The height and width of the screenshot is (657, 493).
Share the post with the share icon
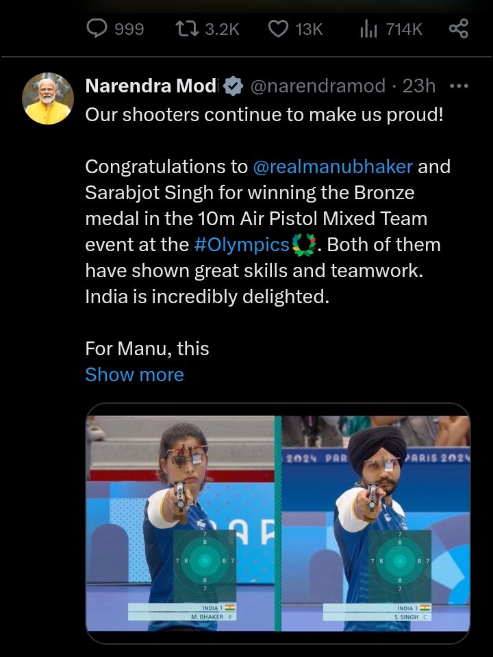(x=459, y=29)
